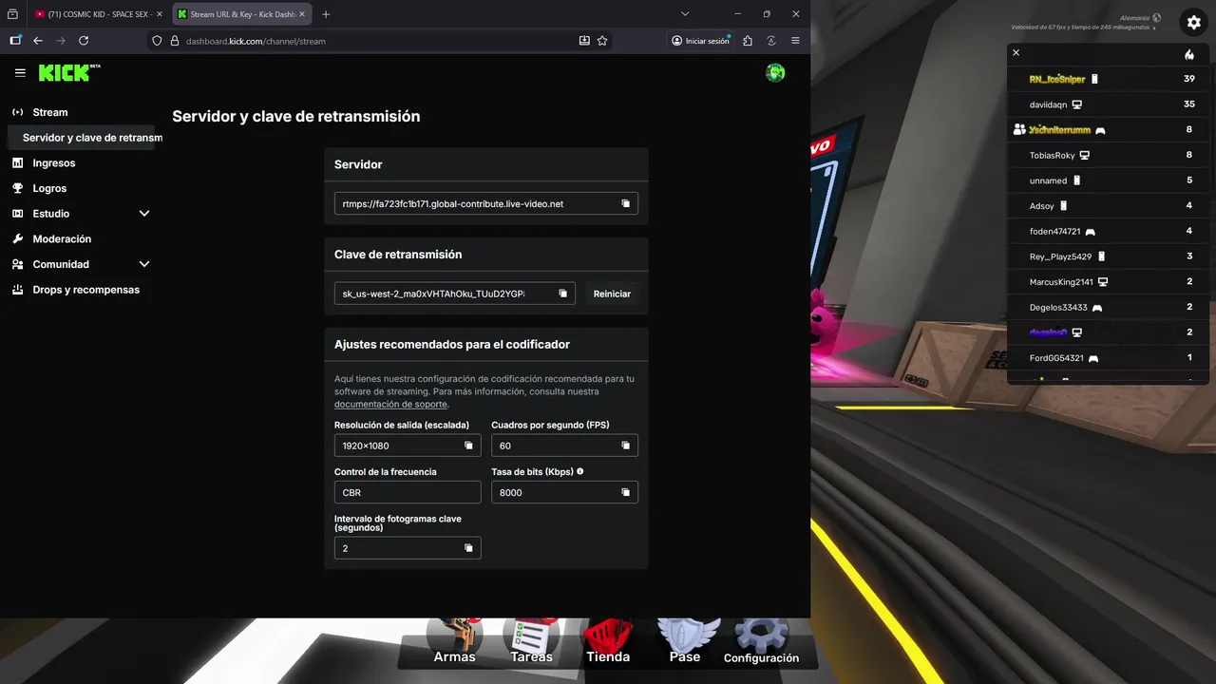List all open browser tabs dropdown
Image resolution: width=1216 pixels, height=684 pixels.
click(685, 14)
